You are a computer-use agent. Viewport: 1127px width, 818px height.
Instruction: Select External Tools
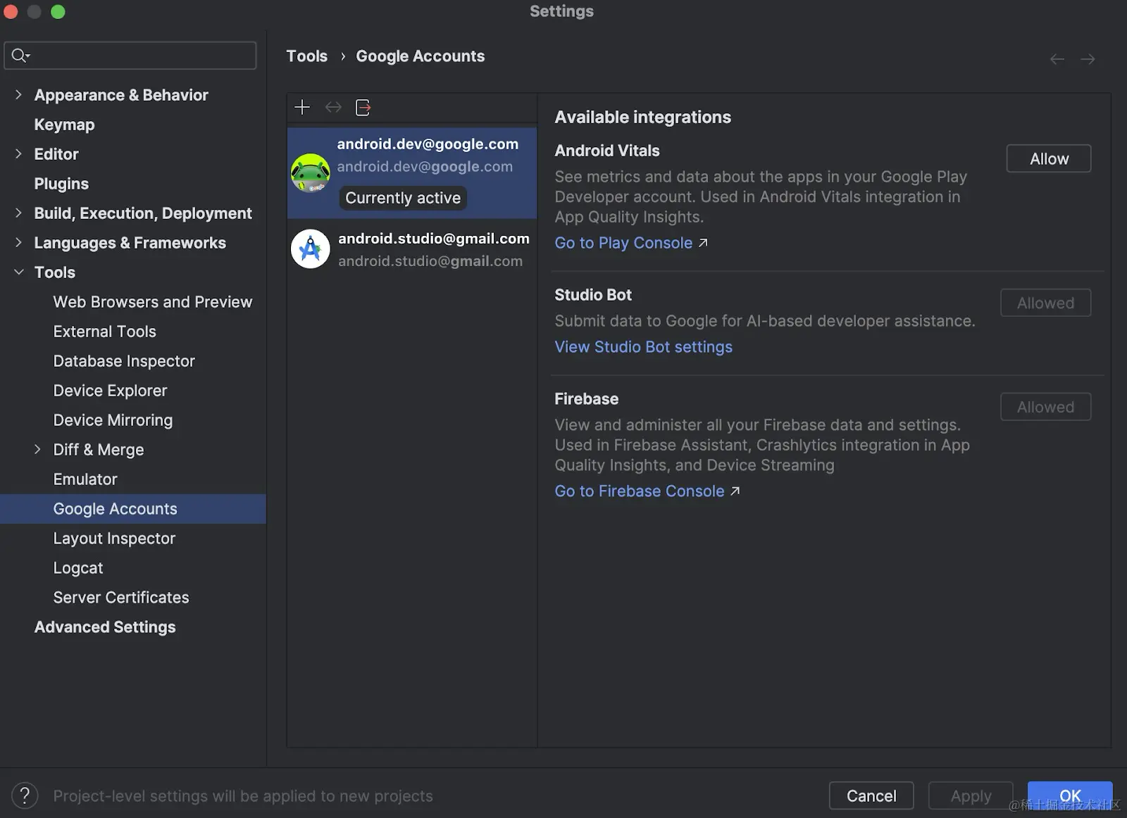(x=104, y=332)
